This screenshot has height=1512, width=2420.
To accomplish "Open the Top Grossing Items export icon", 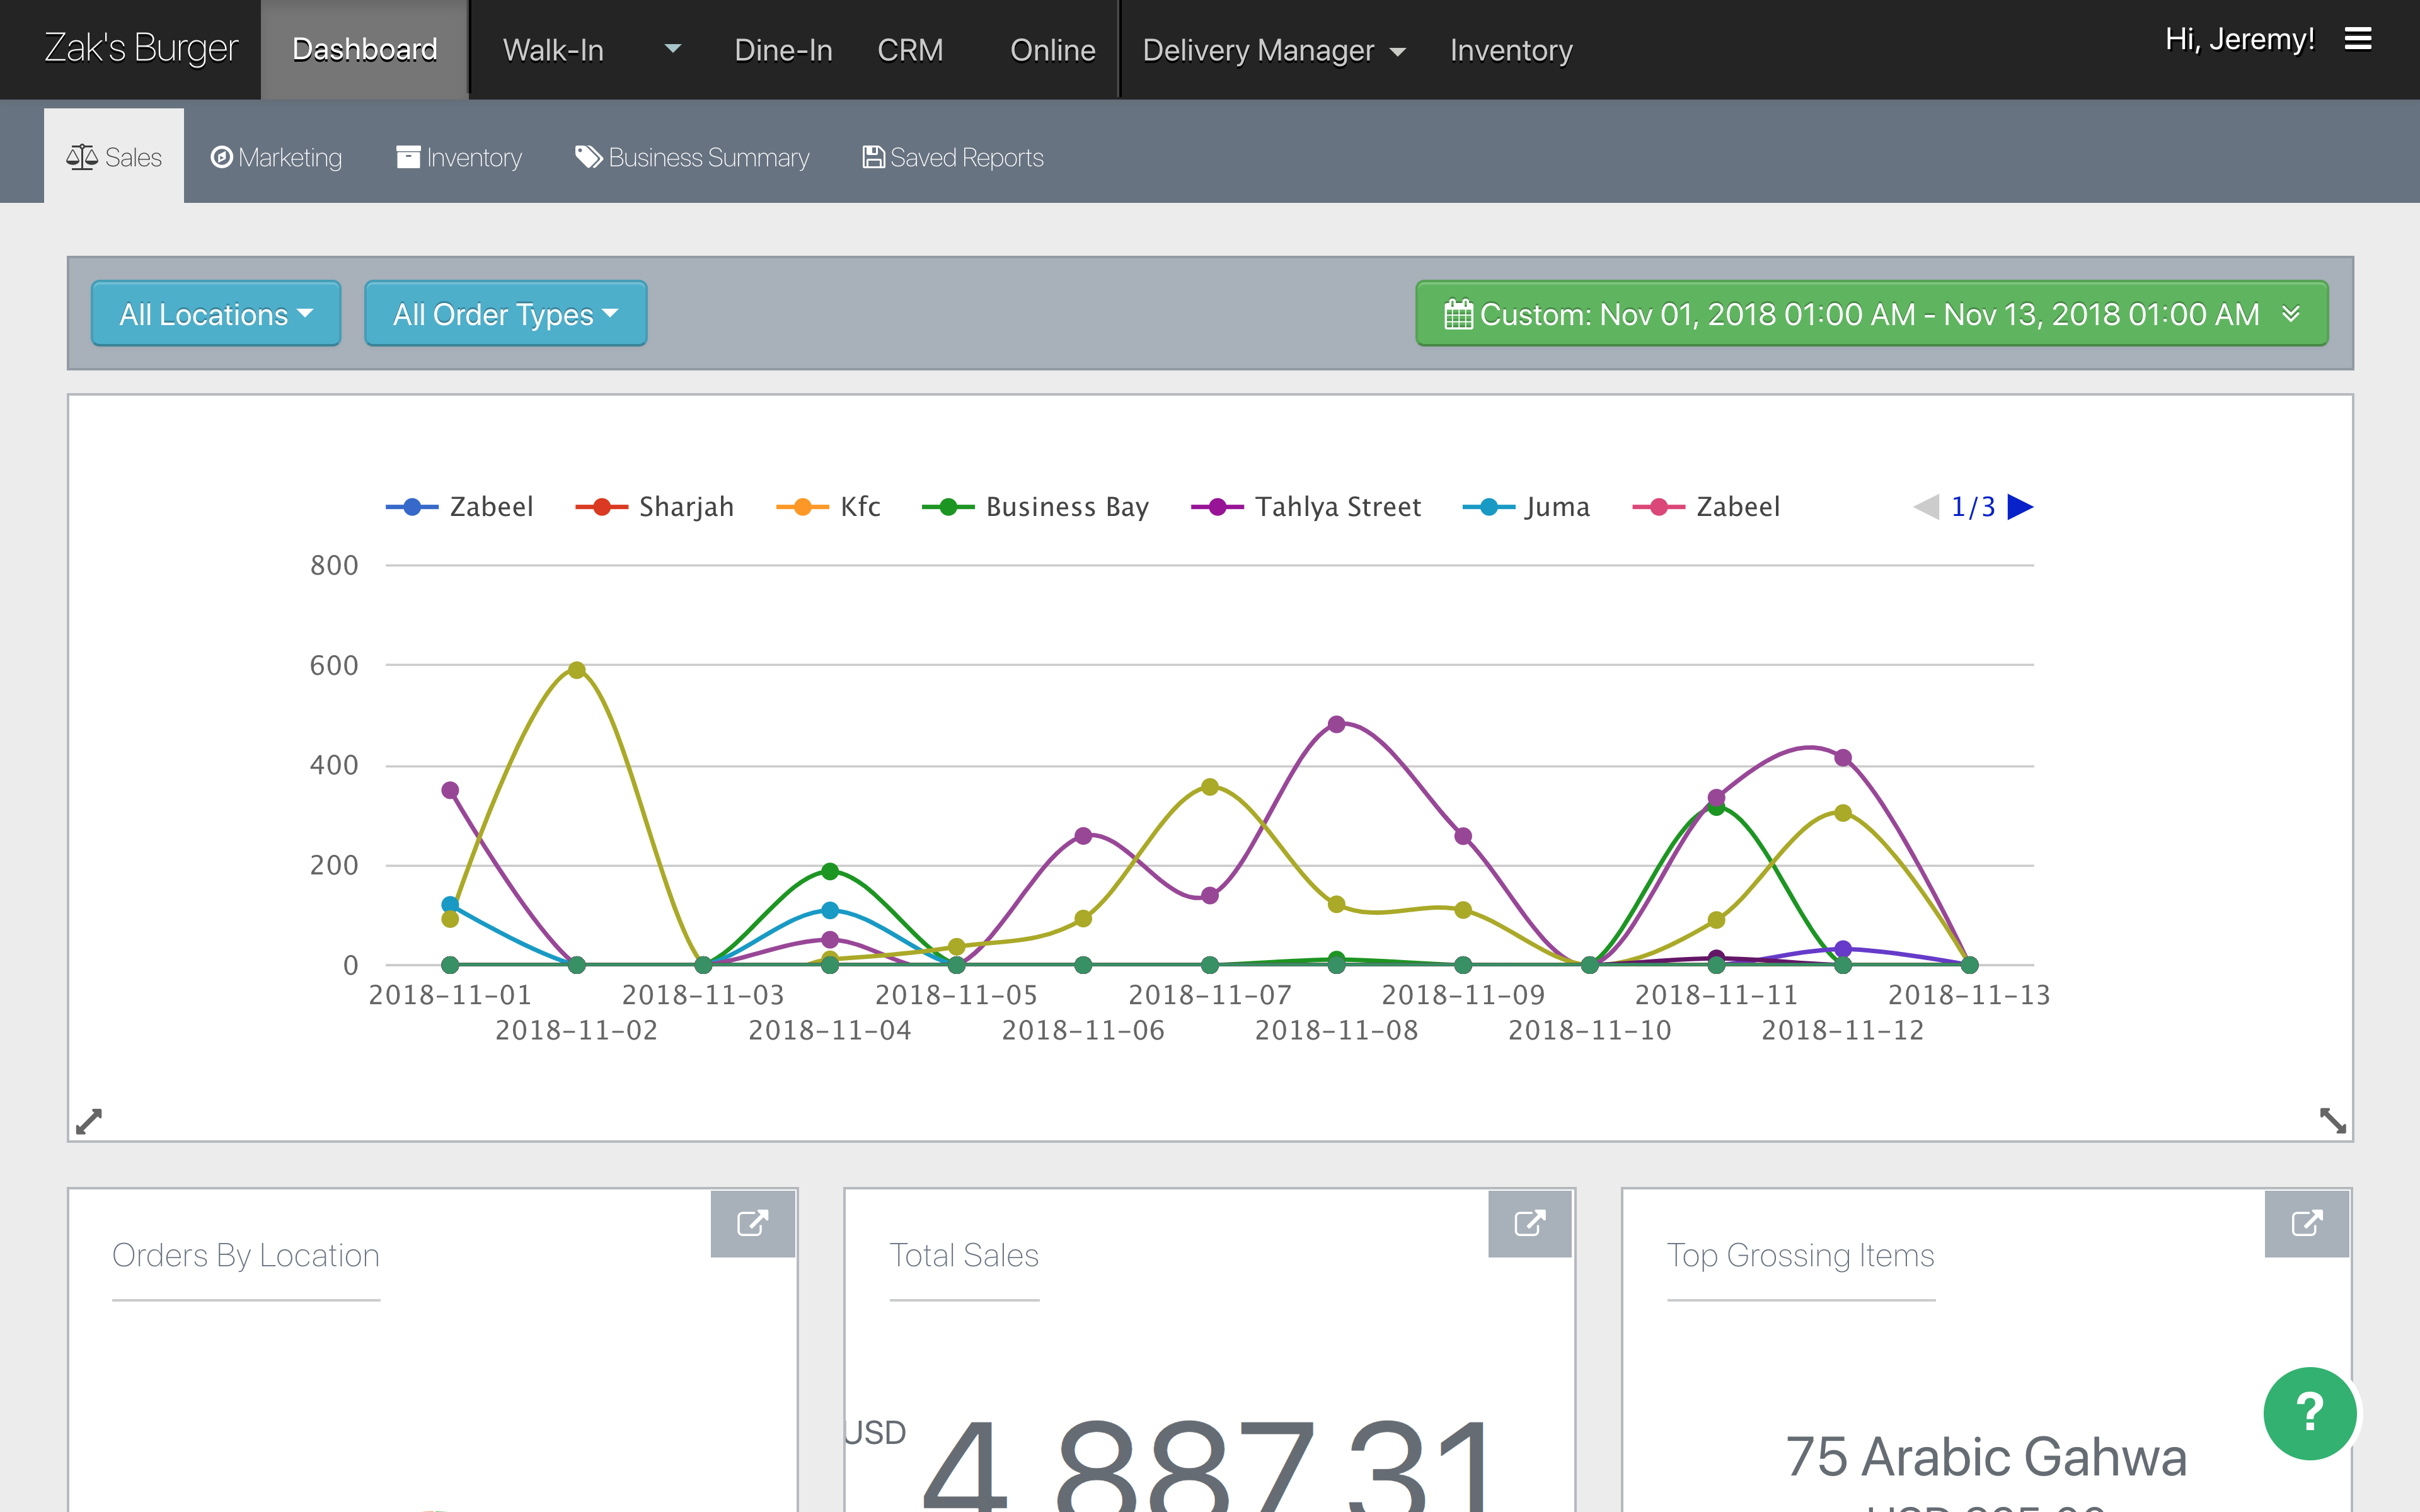I will 2306,1223.
